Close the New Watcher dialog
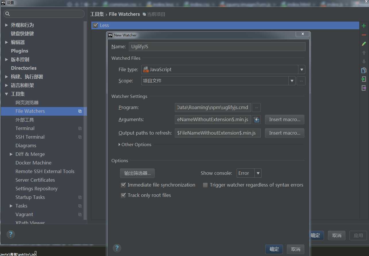Viewport: 369px width, 256px height. [x=303, y=34]
